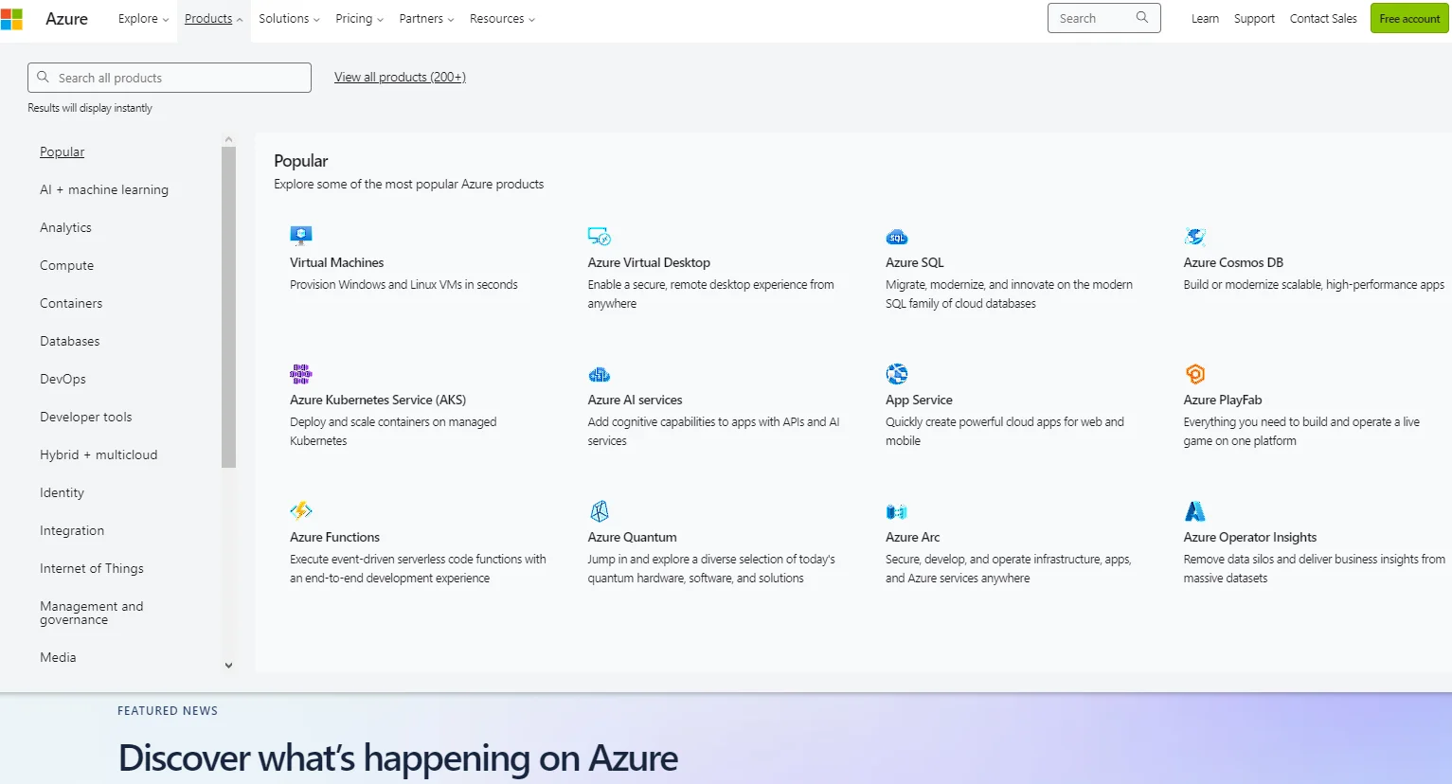Select AI + machine learning category
The width and height of the screenshot is (1452, 784).
tap(104, 189)
